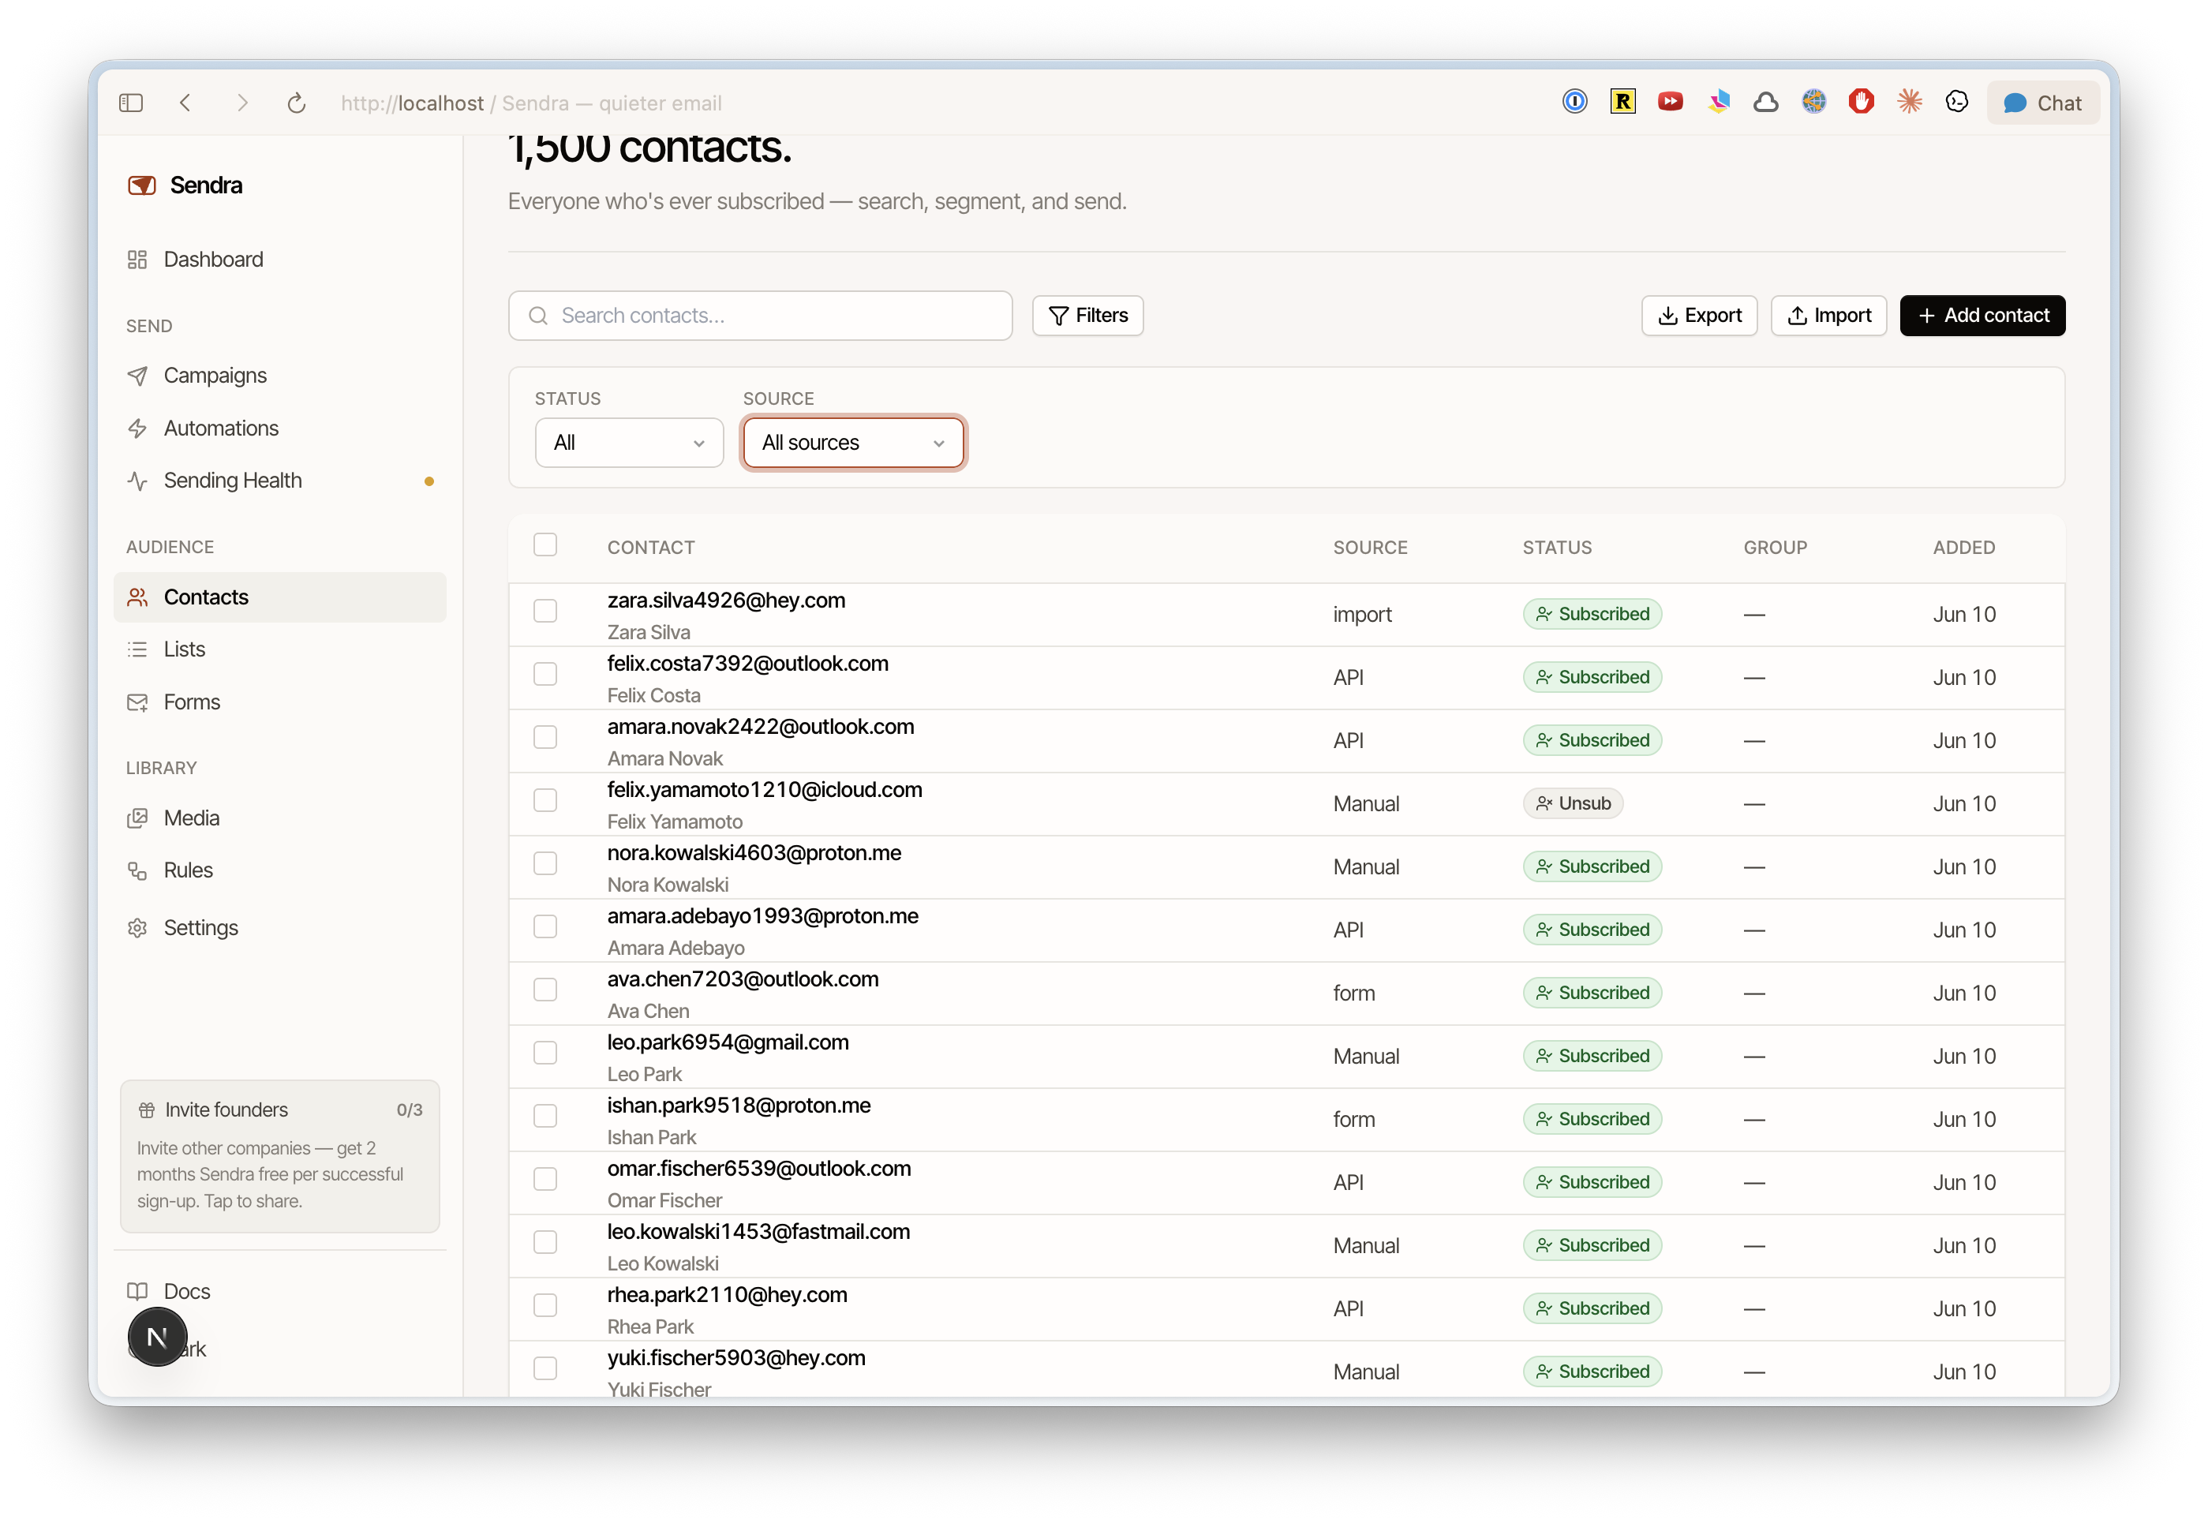Viewport: 2208px width, 1523px height.
Task: Open contact yuki.fischer5903@hey.com
Action: pos(735,1358)
